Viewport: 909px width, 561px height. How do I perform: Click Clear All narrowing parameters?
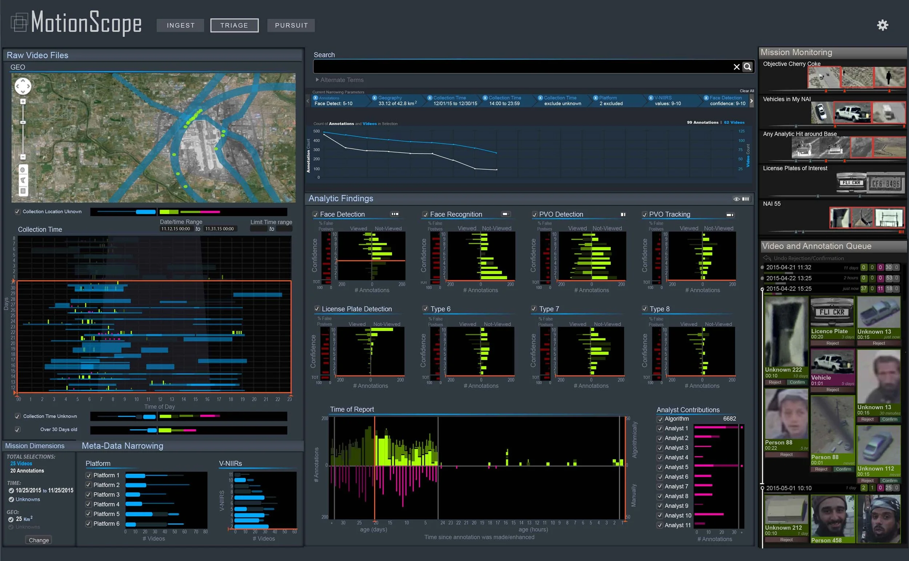coord(747,91)
